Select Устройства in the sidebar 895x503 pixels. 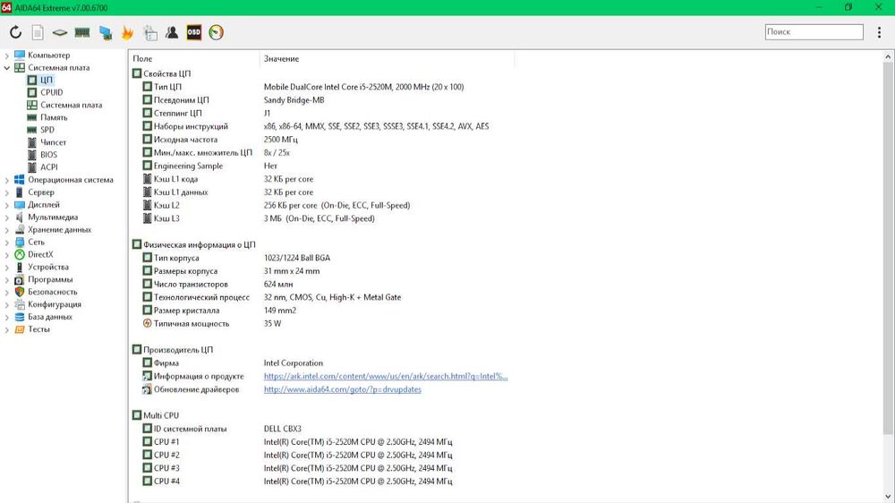(48, 268)
